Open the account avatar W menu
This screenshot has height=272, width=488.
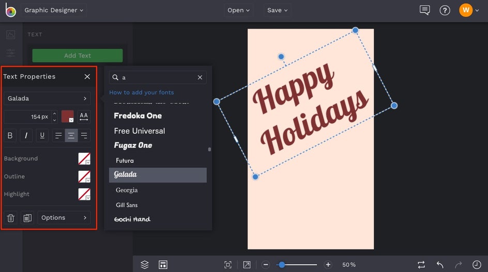[x=469, y=10]
